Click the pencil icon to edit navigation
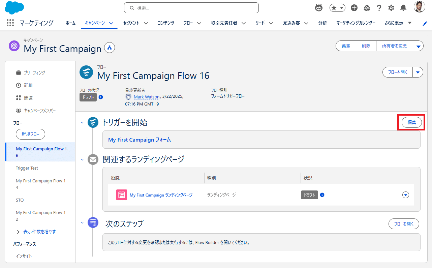Screen dimensions: 432x268 tap(425, 23)
